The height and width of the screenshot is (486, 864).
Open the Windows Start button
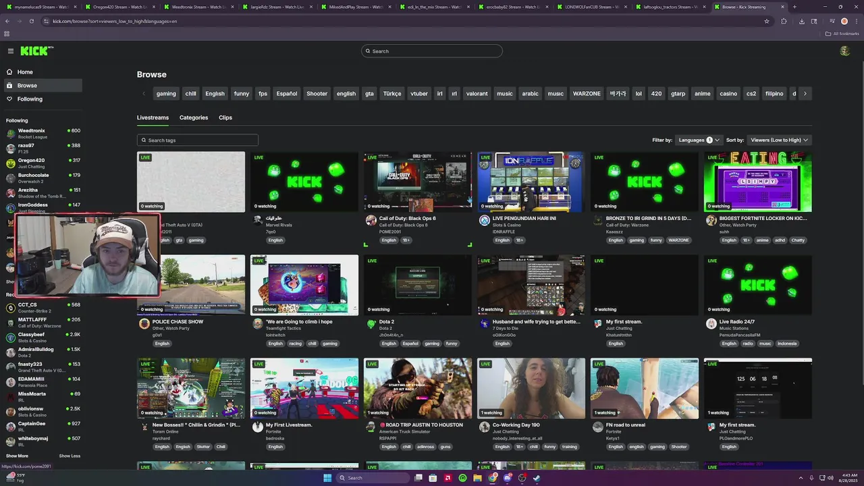[327, 478]
